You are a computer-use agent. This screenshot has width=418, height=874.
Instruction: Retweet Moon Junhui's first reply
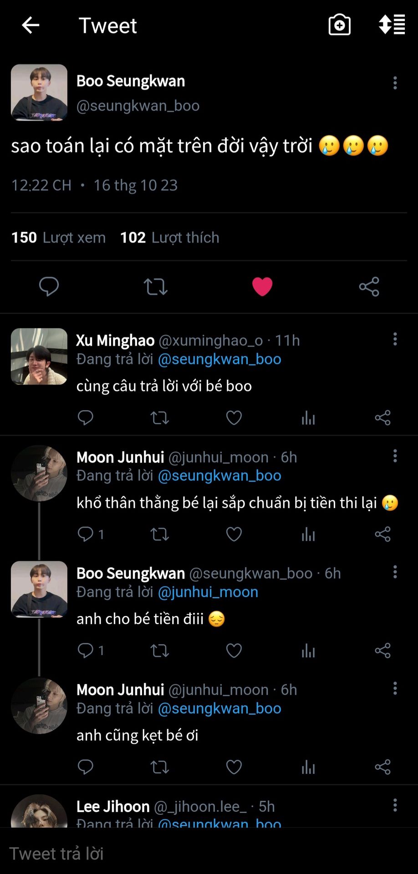click(x=159, y=534)
